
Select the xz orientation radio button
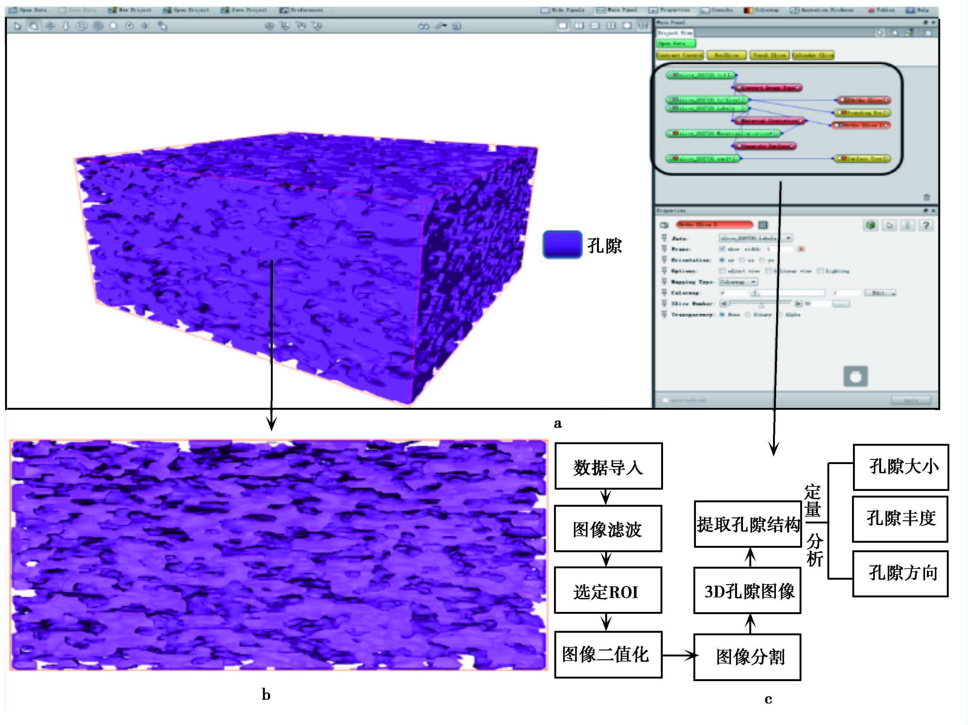[742, 260]
